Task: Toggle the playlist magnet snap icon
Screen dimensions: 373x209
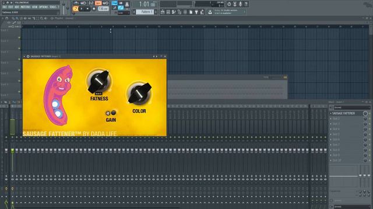Action: click(6, 18)
